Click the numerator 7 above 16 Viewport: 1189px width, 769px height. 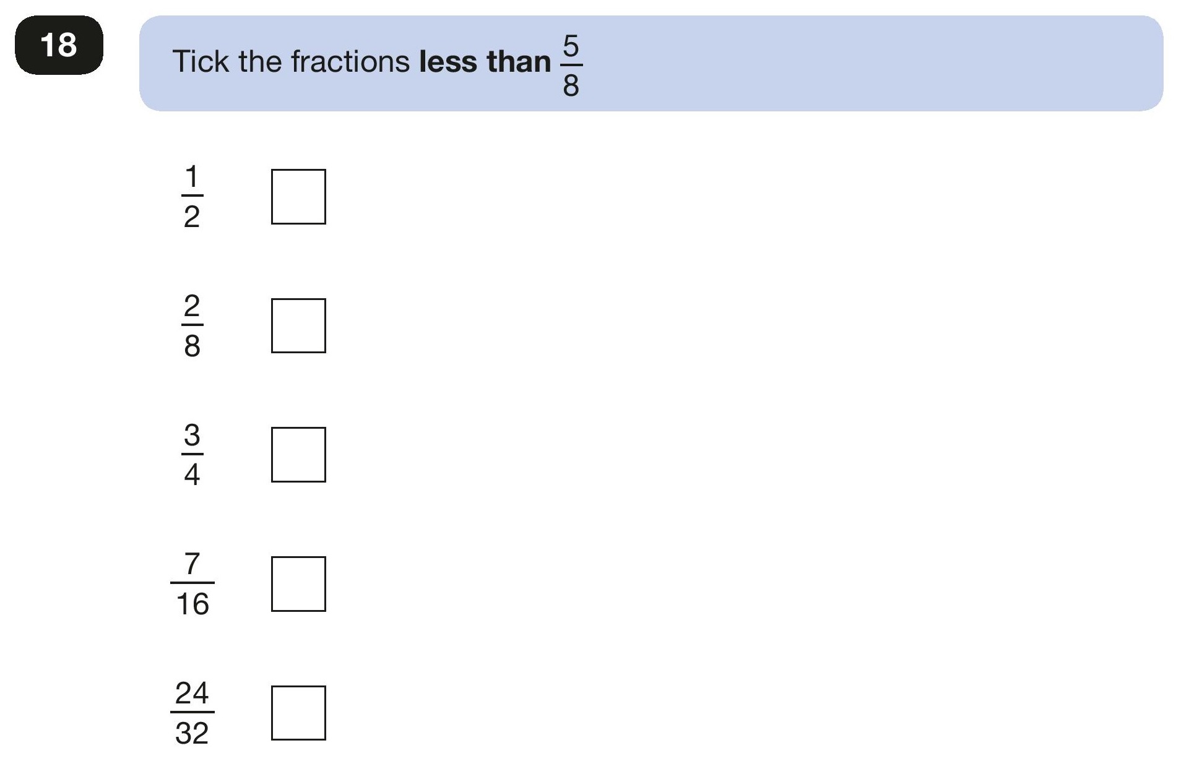pyautogui.click(x=192, y=564)
